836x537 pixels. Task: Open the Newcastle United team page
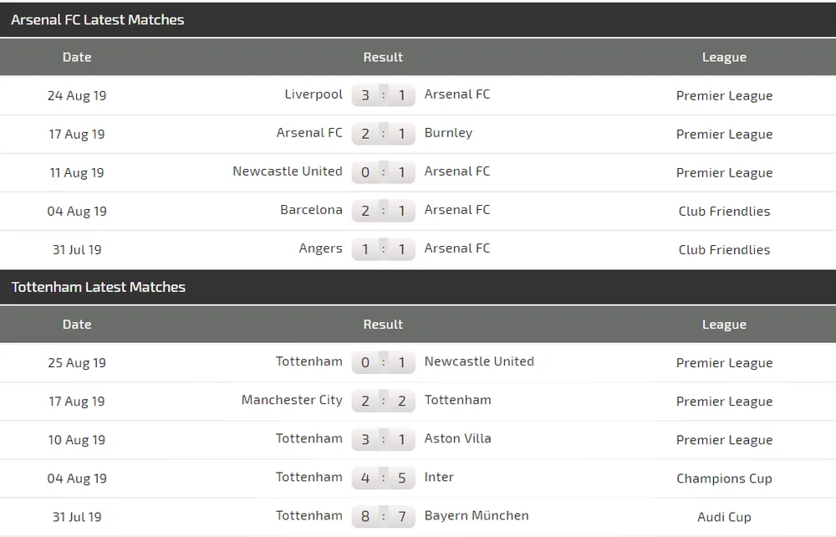tap(288, 171)
